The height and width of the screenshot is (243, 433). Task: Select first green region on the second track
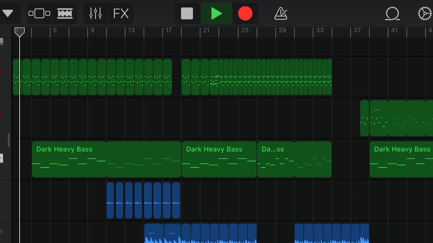(365, 118)
